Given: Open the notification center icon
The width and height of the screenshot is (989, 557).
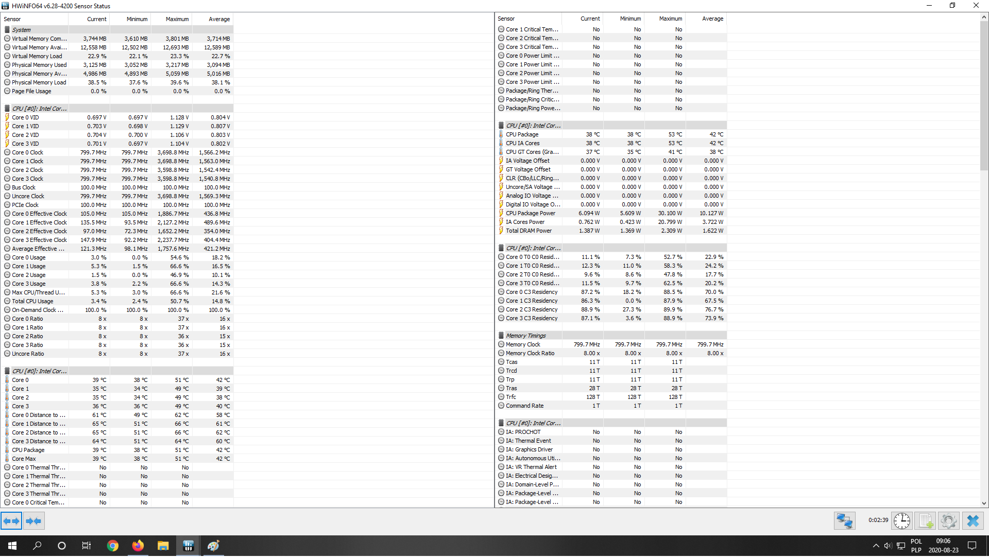Looking at the screenshot, I should point(972,546).
